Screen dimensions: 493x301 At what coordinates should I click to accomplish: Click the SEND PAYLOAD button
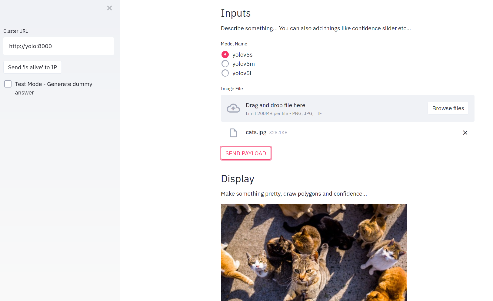point(246,153)
